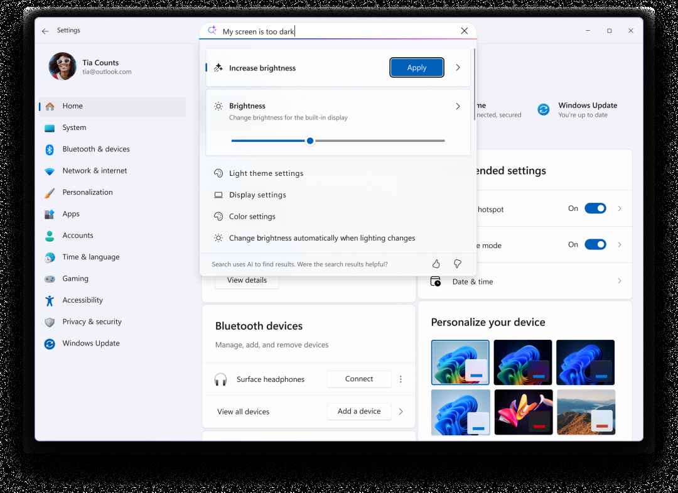Apply the Increase brightness suggestion

pyautogui.click(x=417, y=68)
